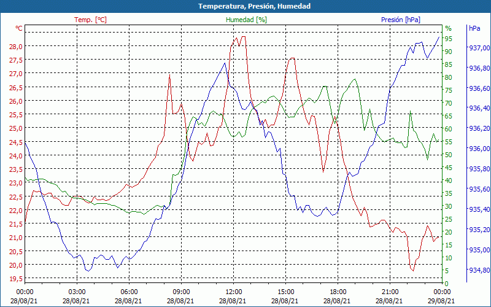Image resolution: width=491 pixels, height=307 pixels.
Task: Click the '936,20' pressure axis value
Action: [479, 129]
